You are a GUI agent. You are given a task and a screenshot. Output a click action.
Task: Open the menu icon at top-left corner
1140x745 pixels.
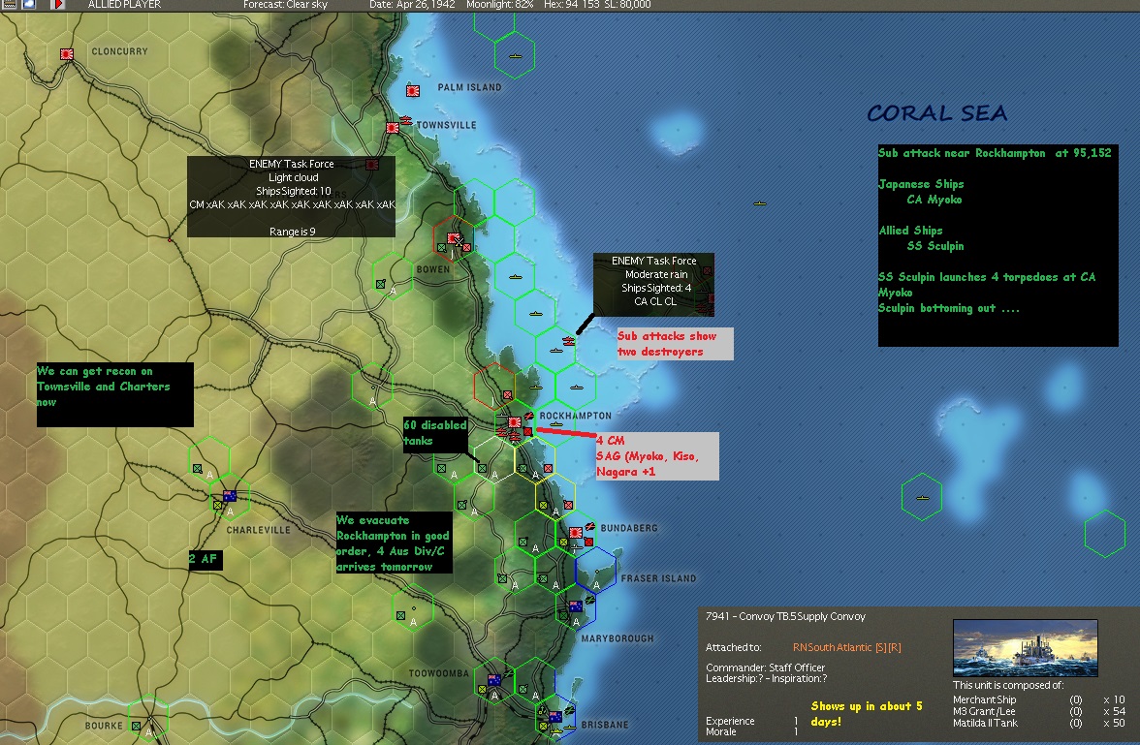10,5
